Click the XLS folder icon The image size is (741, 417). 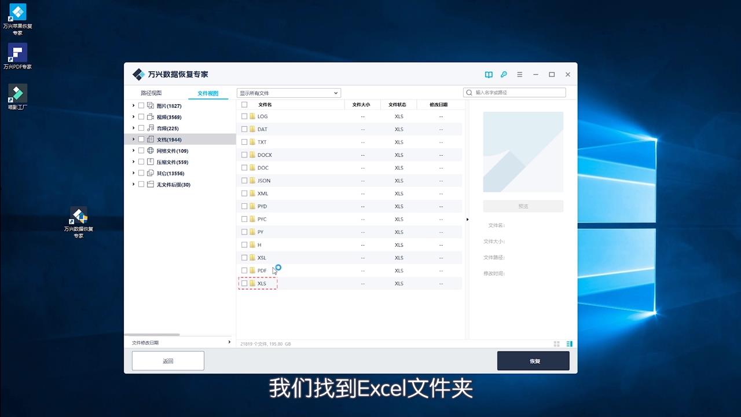(x=252, y=283)
